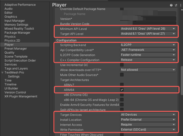Enable Mute Other Audio Sources checkbox
Image resolution: width=183 pixels, height=136 pixels.
[122, 75]
